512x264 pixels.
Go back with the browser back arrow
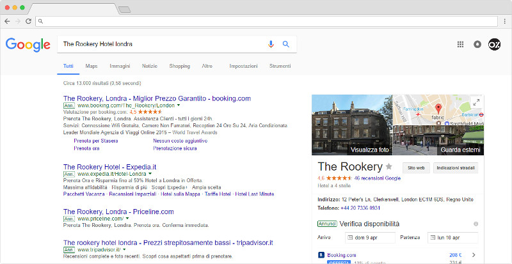(7, 21)
